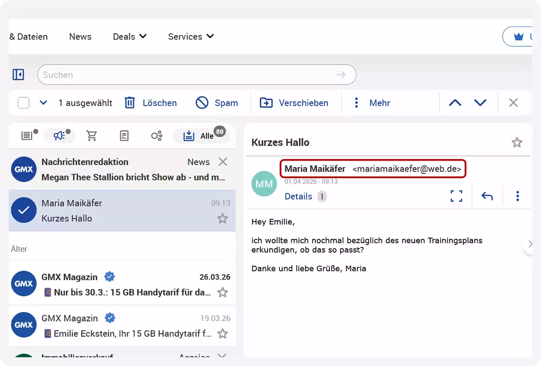The height and width of the screenshot is (366, 541).
Task: Open the shopping cart orders filter
Action: click(x=92, y=136)
